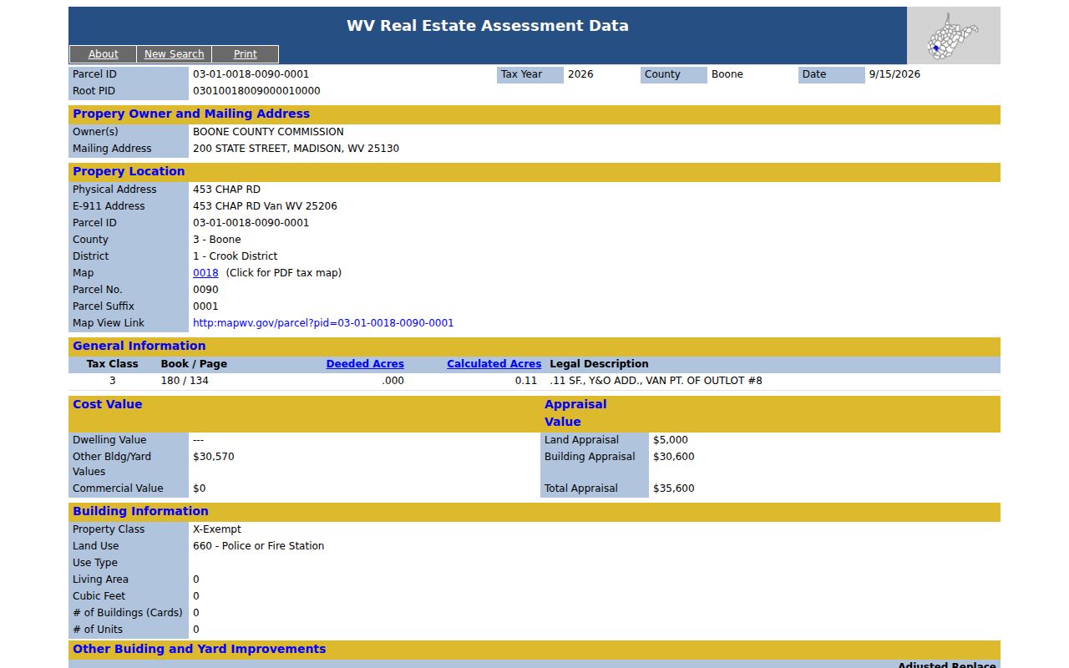Click the Print button
1069x668 pixels.
point(246,54)
